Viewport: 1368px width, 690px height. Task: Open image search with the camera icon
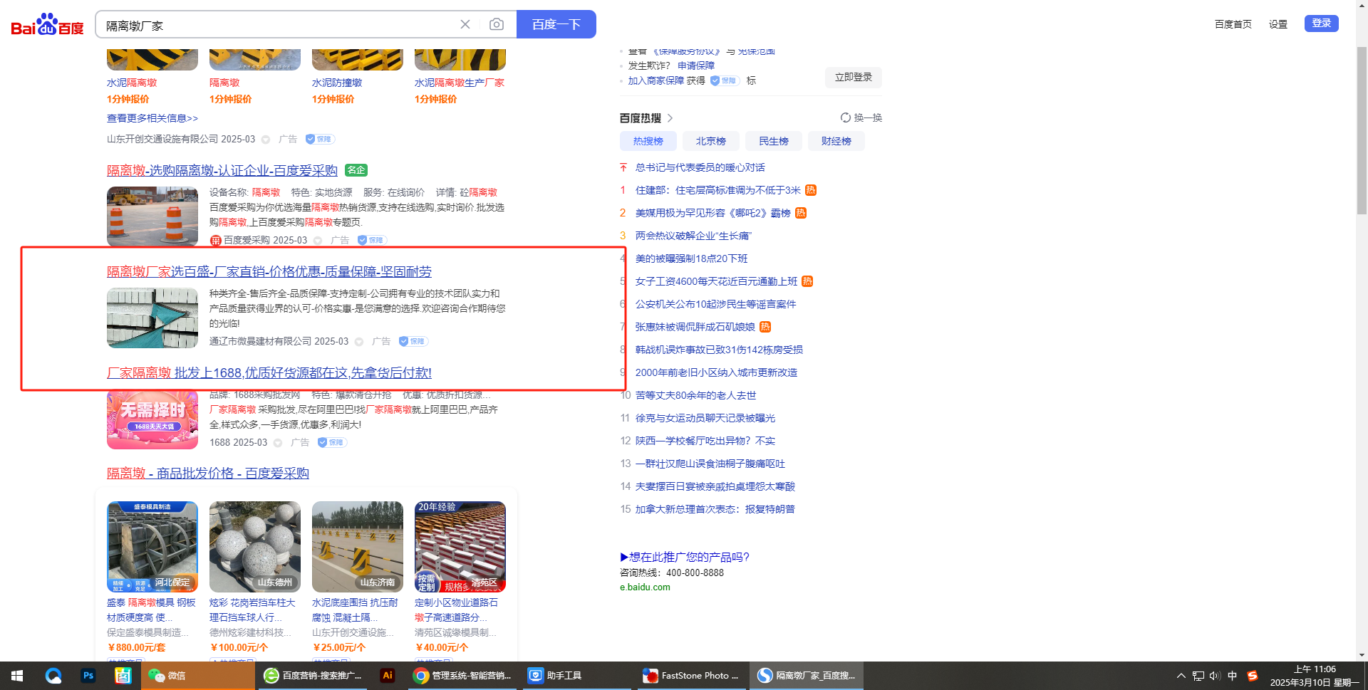coord(497,24)
